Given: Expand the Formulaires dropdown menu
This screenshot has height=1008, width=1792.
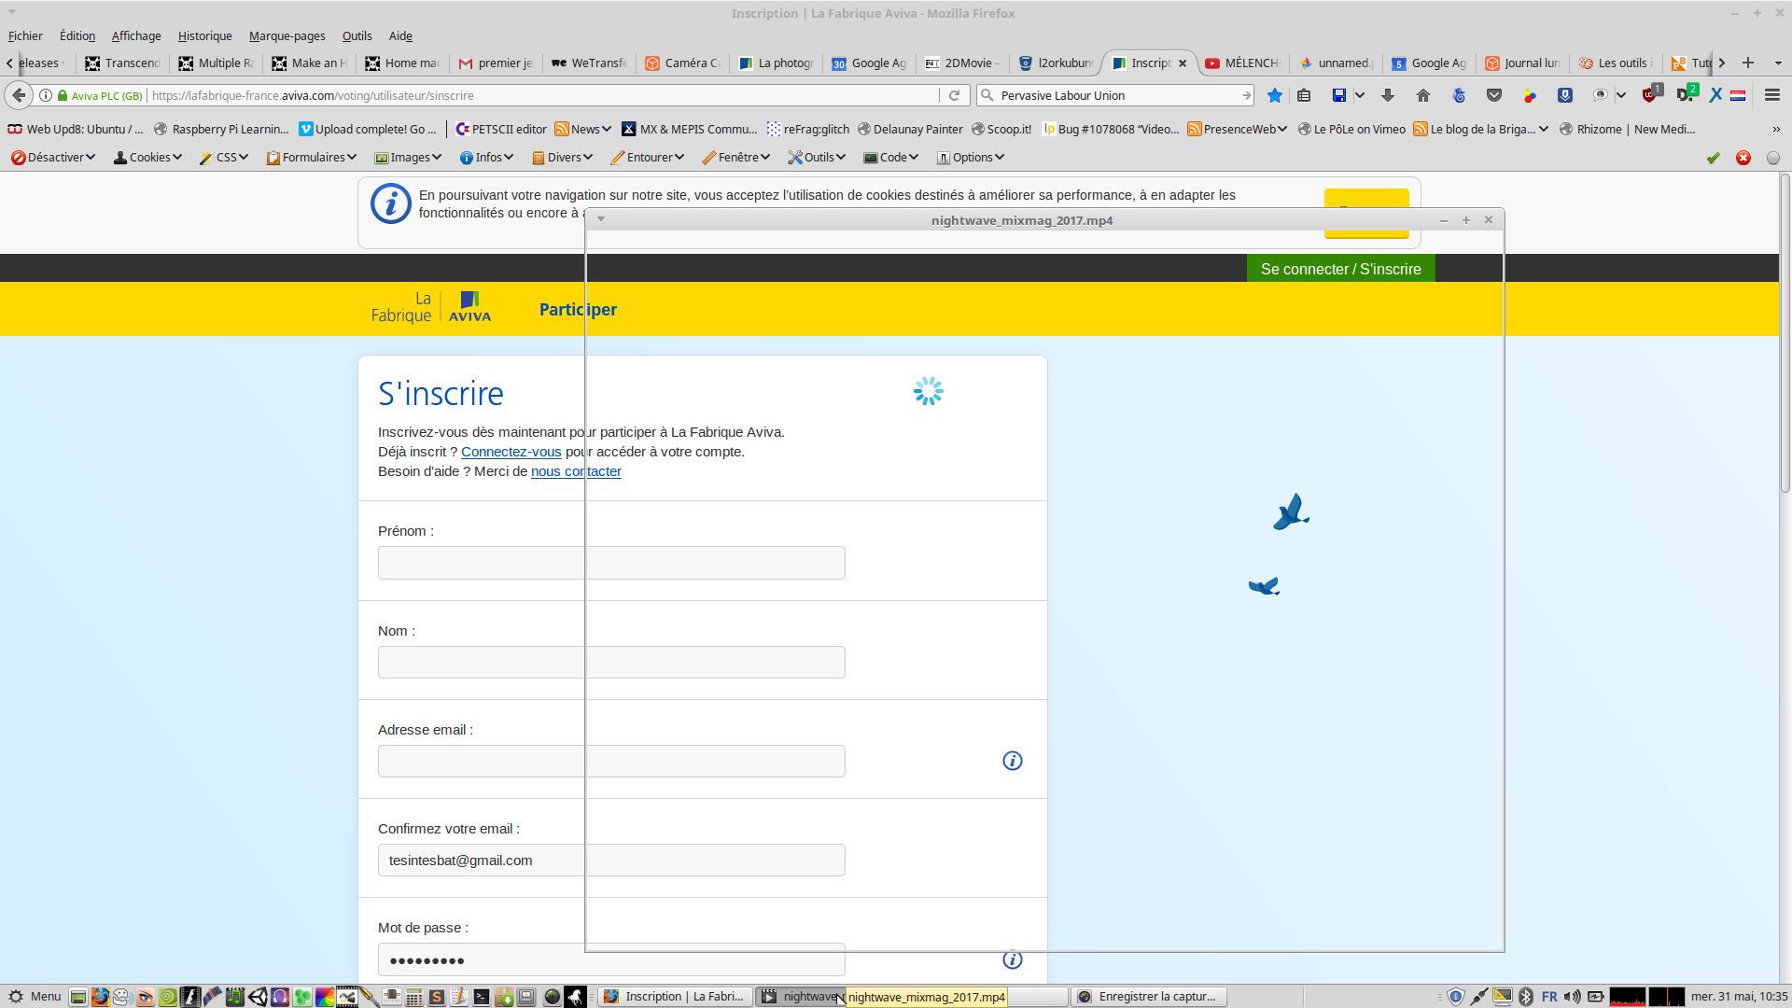Looking at the screenshot, I should [x=312, y=157].
